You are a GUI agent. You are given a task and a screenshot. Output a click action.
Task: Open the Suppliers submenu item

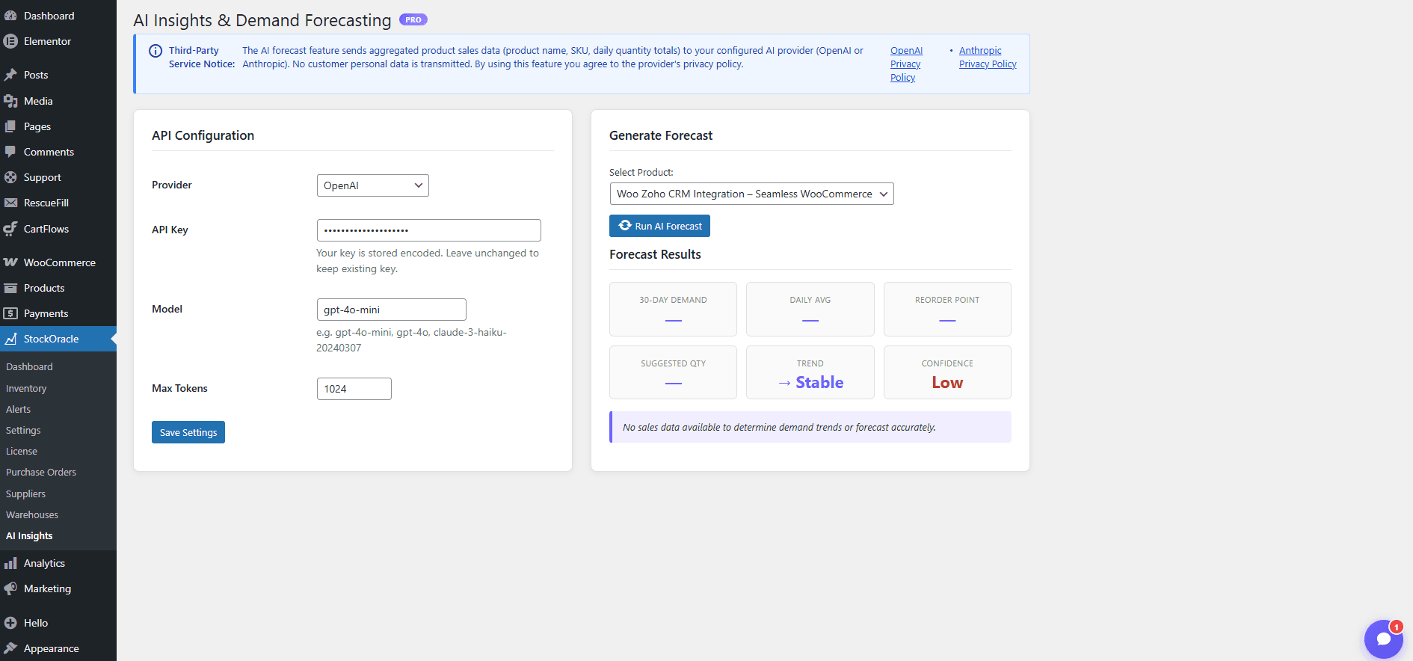point(26,494)
